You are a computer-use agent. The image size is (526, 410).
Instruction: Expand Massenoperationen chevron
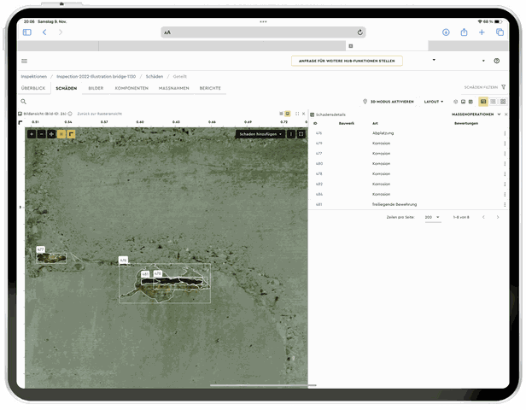point(499,114)
